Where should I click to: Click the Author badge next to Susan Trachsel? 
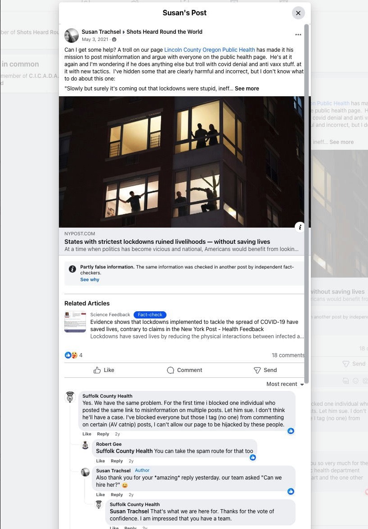[x=142, y=471]
